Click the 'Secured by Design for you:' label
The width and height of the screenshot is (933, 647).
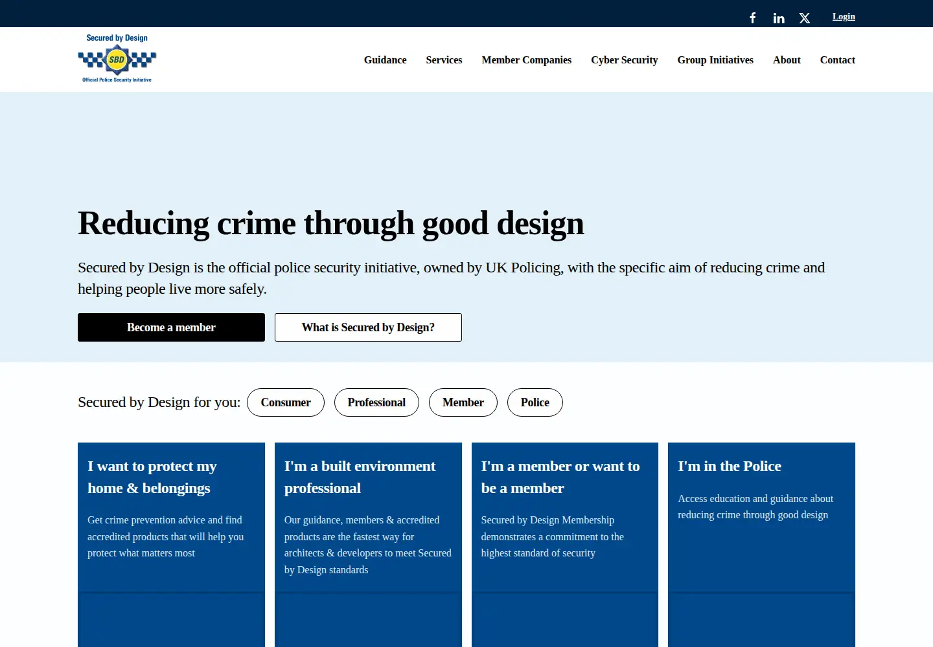(159, 402)
